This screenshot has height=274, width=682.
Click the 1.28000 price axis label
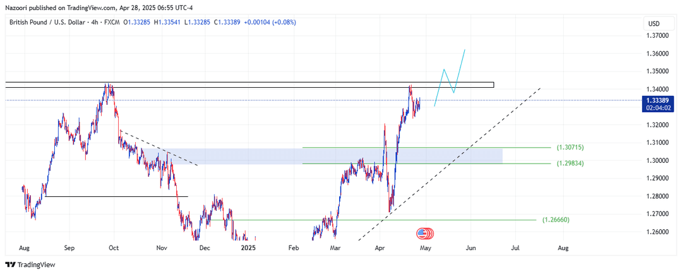[656, 196]
